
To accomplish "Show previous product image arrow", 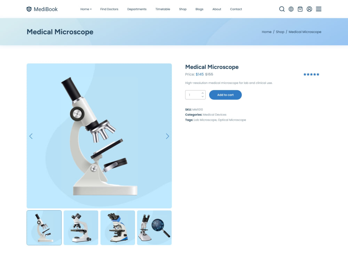I will [31, 136].
